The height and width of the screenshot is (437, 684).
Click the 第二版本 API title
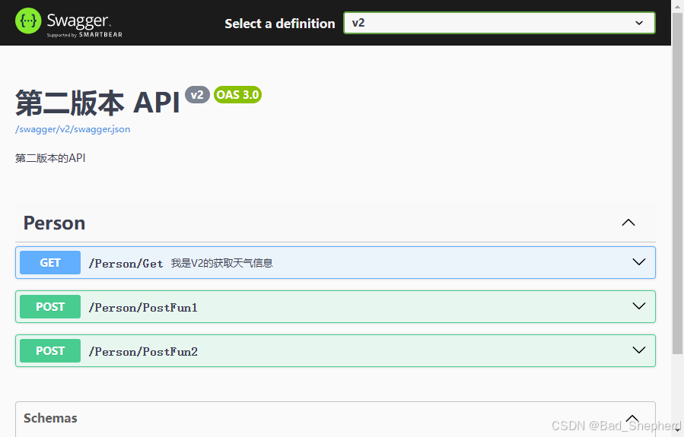pos(97,103)
